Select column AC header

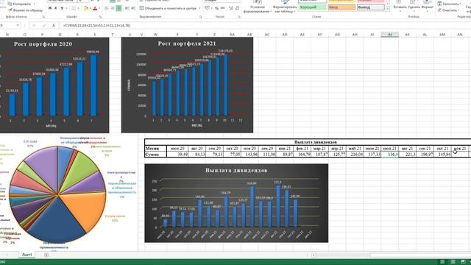tap(266, 35)
